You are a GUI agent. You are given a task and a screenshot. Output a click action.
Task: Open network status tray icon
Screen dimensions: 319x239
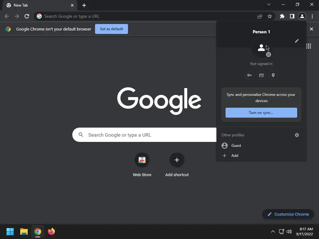(x=282, y=232)
